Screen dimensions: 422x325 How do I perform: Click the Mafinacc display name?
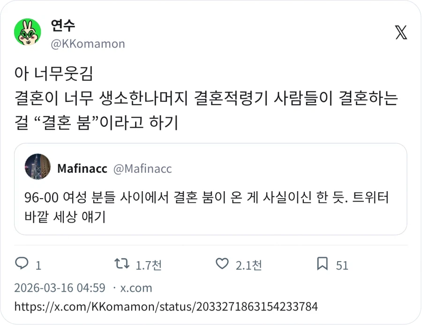pos(82,168)
